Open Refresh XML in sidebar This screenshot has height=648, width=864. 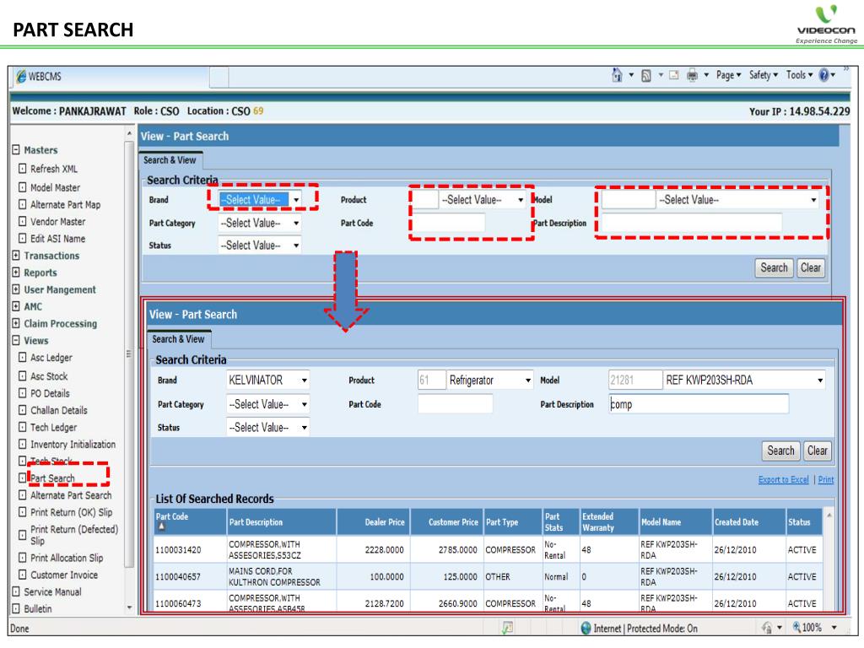pos(54,169)
